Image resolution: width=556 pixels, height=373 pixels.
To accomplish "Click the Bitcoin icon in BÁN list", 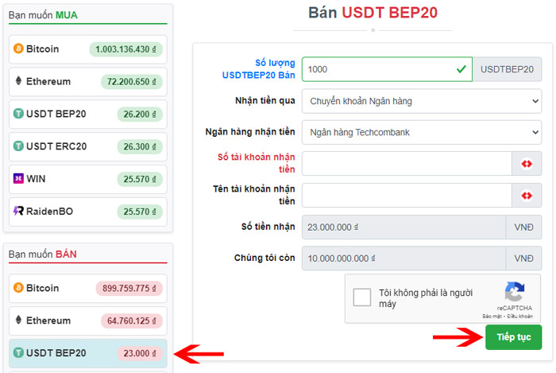I will 18,287.
